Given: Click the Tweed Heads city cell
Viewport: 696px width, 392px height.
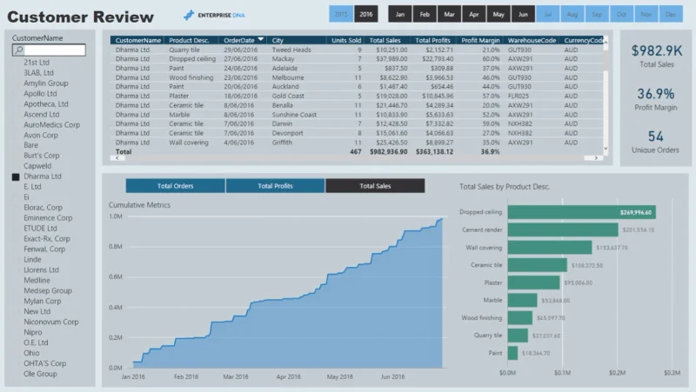Looking at the screenshot, I should (x=291, y=50).
